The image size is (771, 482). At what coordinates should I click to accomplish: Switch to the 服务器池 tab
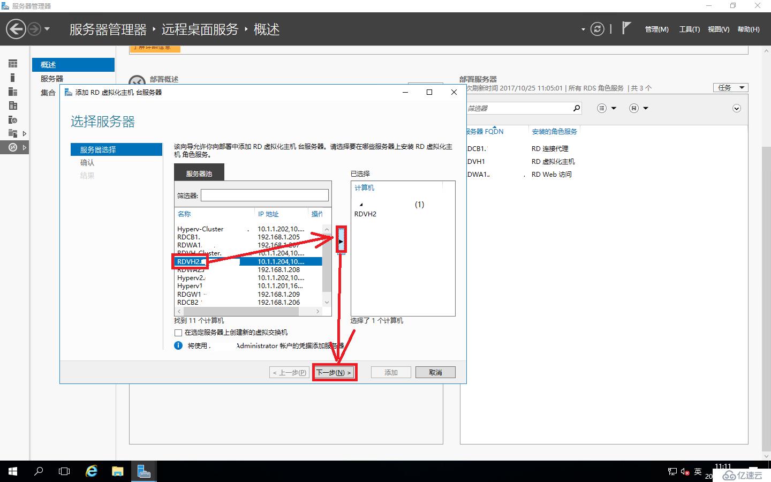199,174
